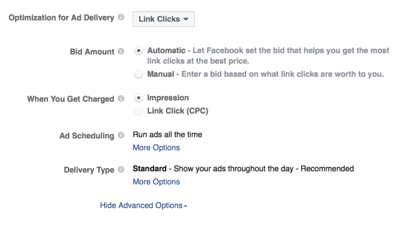413x233 pixels.
Task: Click info icon beside Optimization for Ad Delivery
Action: (x=121, y=18)
